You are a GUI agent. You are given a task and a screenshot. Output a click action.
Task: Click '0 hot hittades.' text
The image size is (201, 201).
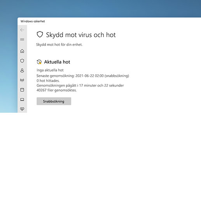tap(48, 80)
